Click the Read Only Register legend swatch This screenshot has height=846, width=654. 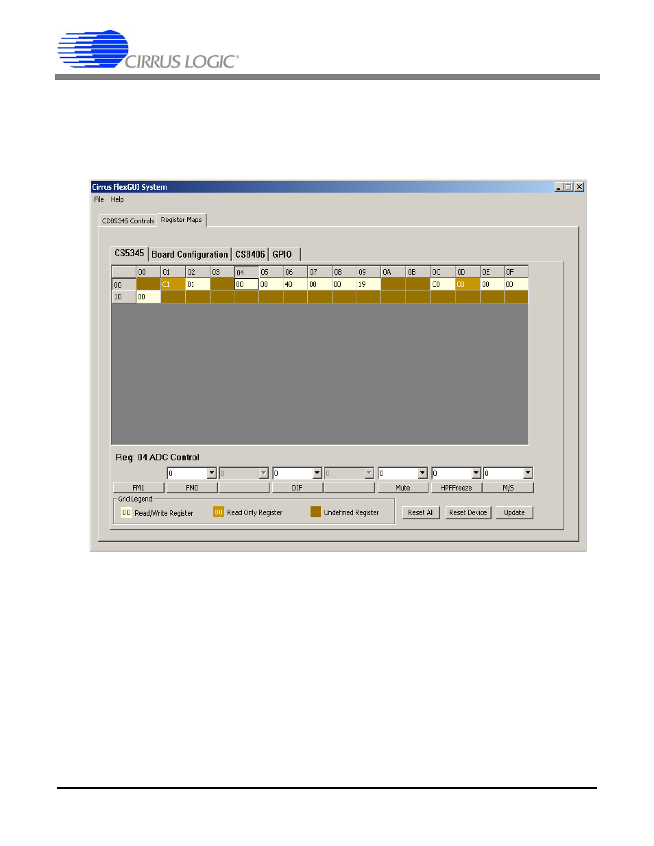[219, 512]
